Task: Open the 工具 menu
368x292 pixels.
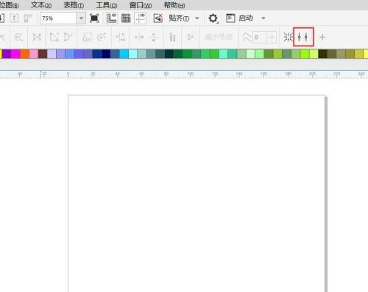Action: click(x=107, y=5)
